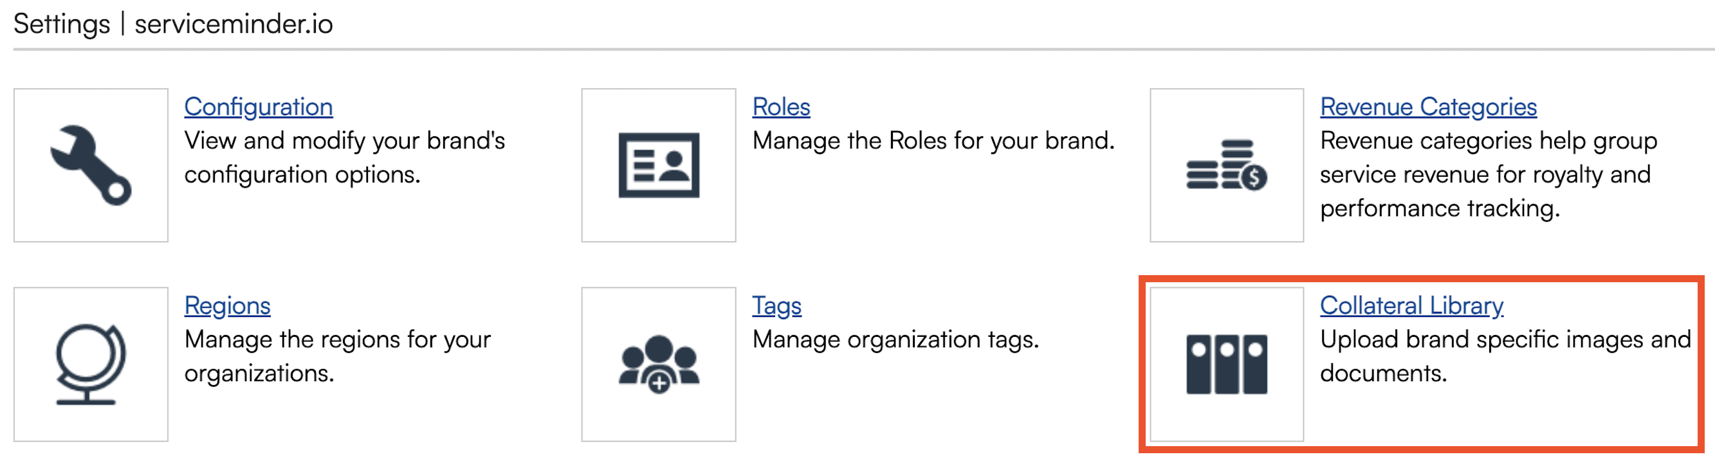The image size is (1715, 459).
Task: Open the Regions link
Action: coord(227,306)
